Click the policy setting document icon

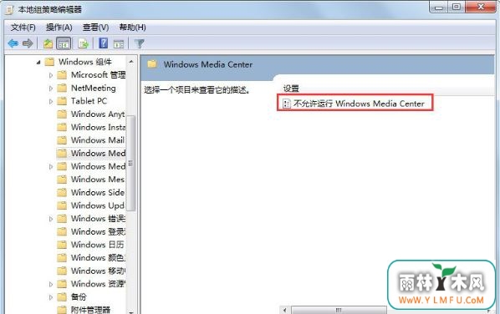(x=286, y=104)
